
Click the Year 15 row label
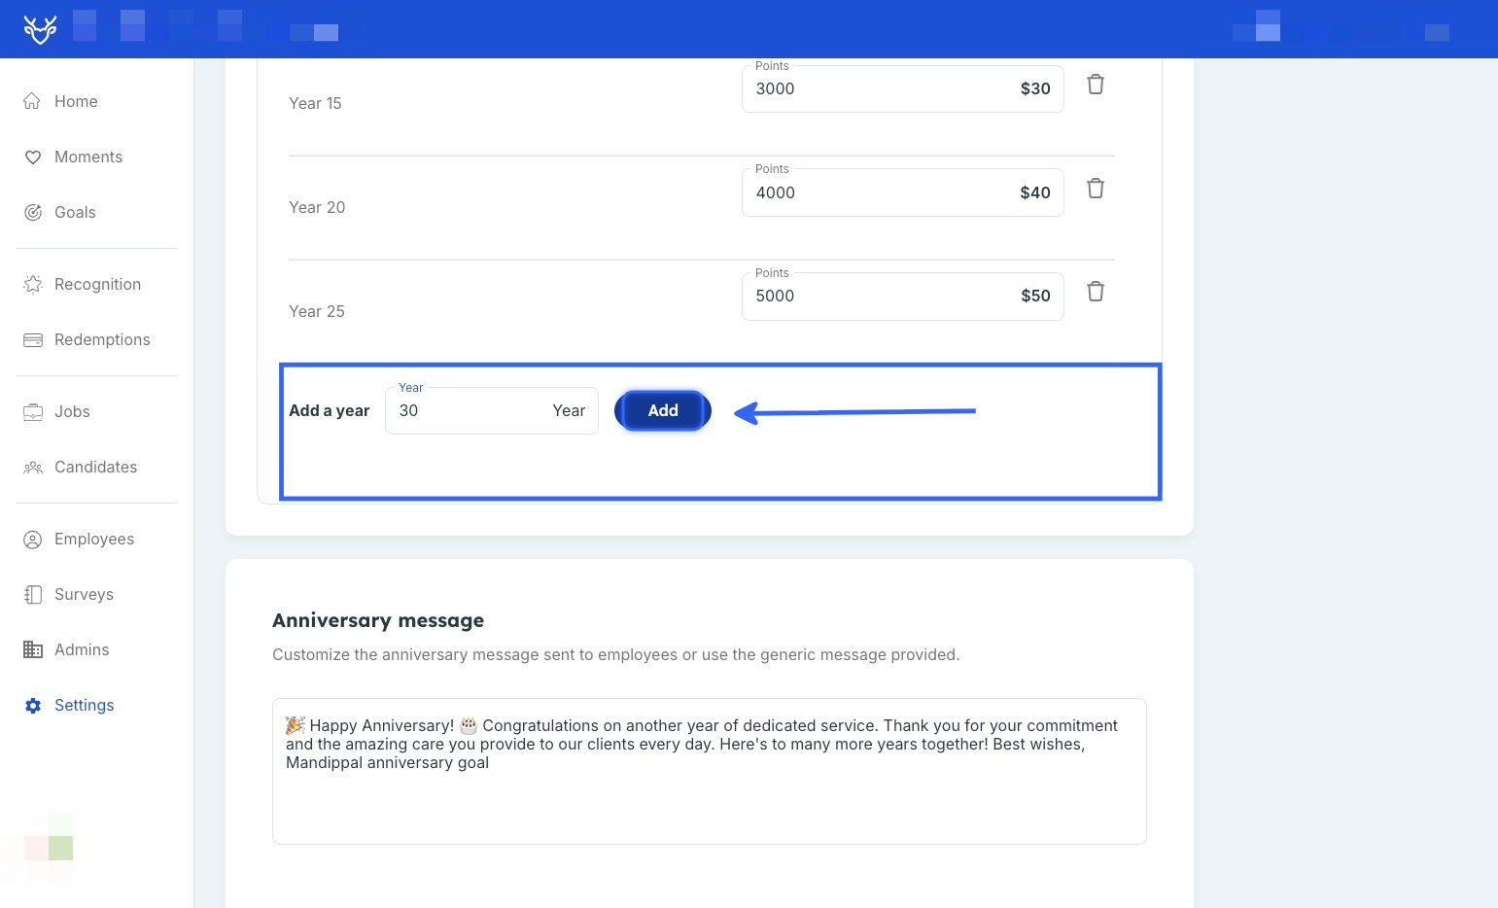tap(315, 103)
